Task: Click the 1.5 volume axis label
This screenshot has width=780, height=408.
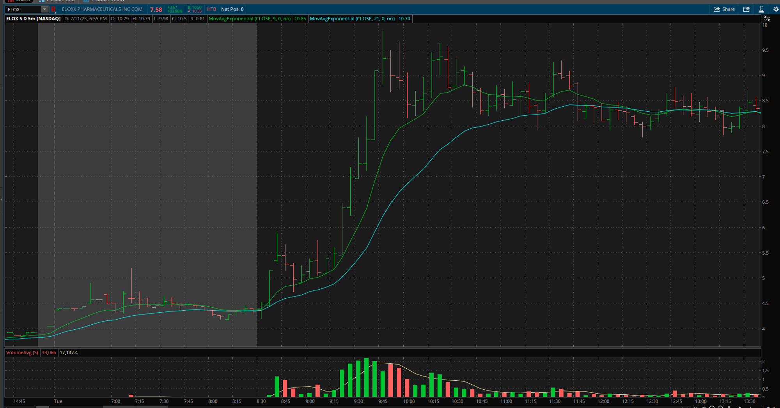Action: click(x=766, y=371)
